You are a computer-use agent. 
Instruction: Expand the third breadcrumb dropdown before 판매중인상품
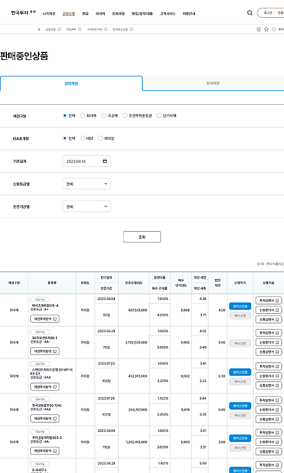(105, 29)
